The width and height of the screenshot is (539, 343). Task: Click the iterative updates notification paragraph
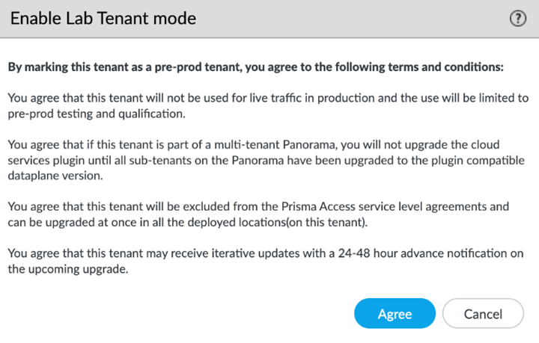pos(268,261)
